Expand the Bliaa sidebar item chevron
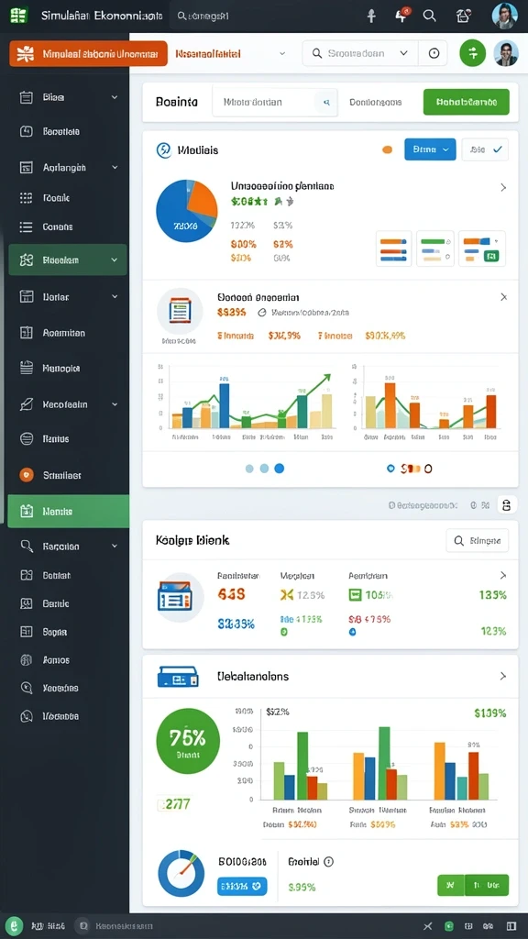This screenshot has width=528, height=939. click(x=115, y=97)
